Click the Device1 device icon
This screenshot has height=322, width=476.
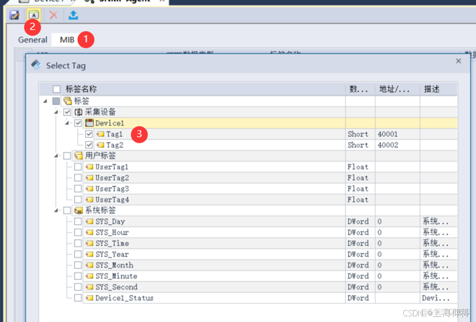click(89, 123)
